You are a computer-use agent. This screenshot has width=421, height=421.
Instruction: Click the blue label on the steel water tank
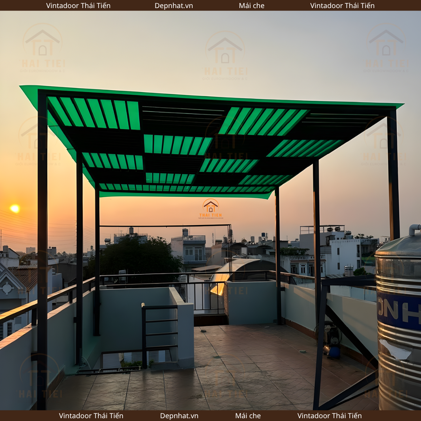[400, 311]
